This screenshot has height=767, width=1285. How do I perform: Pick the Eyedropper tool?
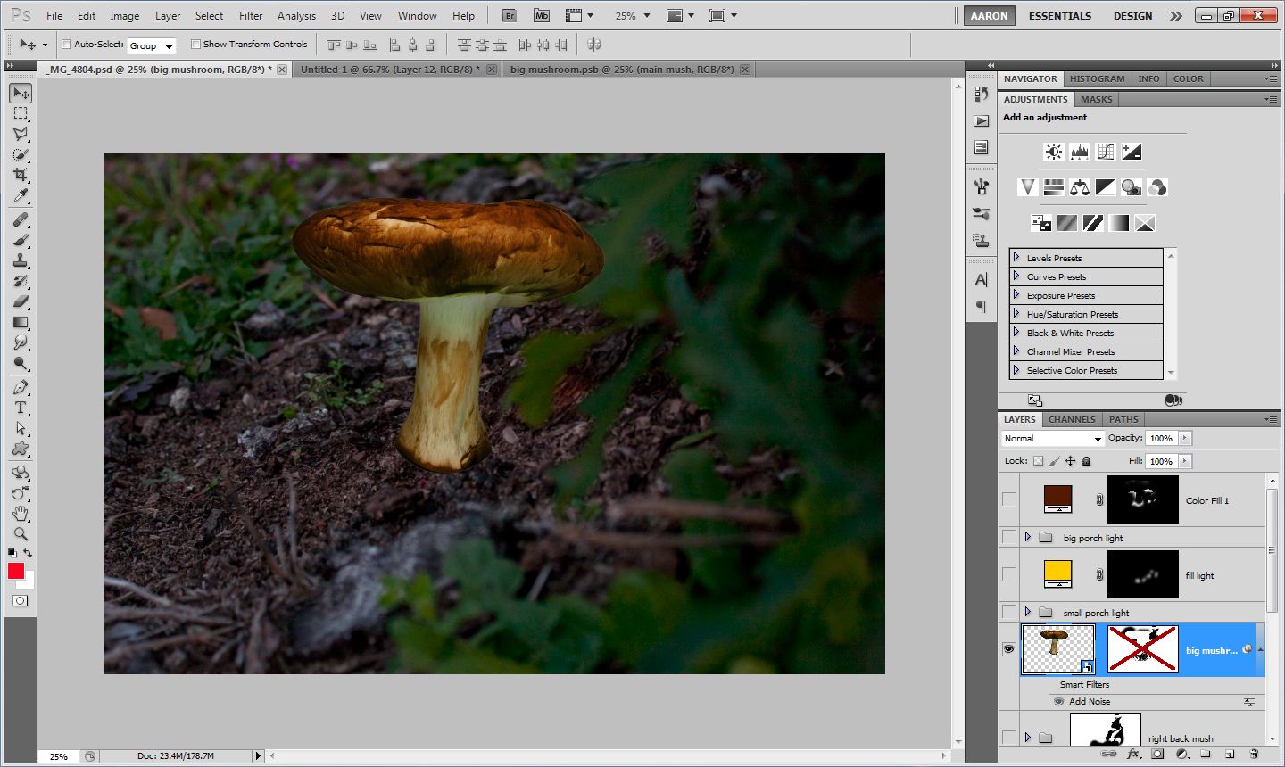(x=20, y=196)
